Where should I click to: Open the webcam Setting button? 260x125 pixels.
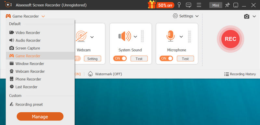tap(92, 59)
